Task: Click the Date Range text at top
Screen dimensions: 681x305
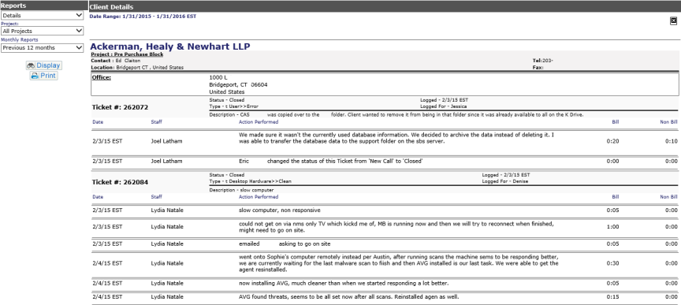Action: (143, 17)
